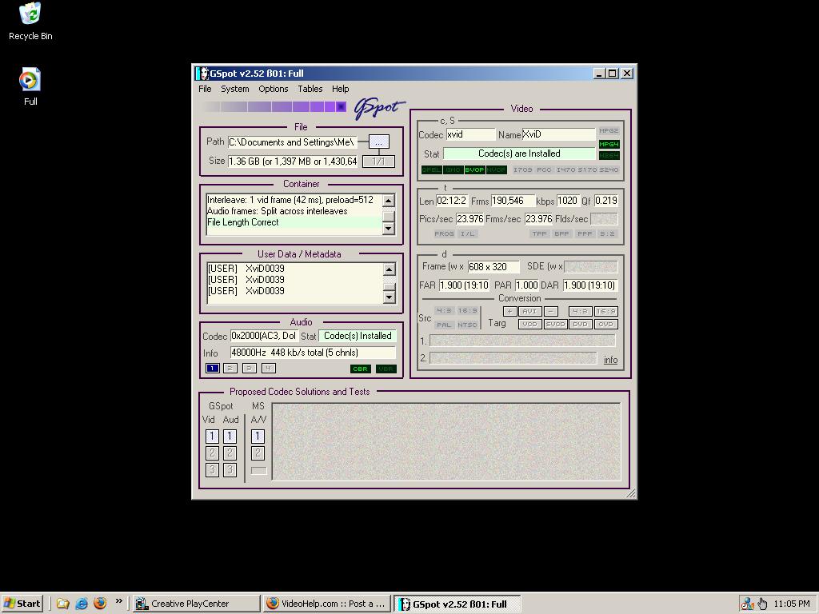Click the NVOP indicator

pyautogui.click(x=496, y=169)
